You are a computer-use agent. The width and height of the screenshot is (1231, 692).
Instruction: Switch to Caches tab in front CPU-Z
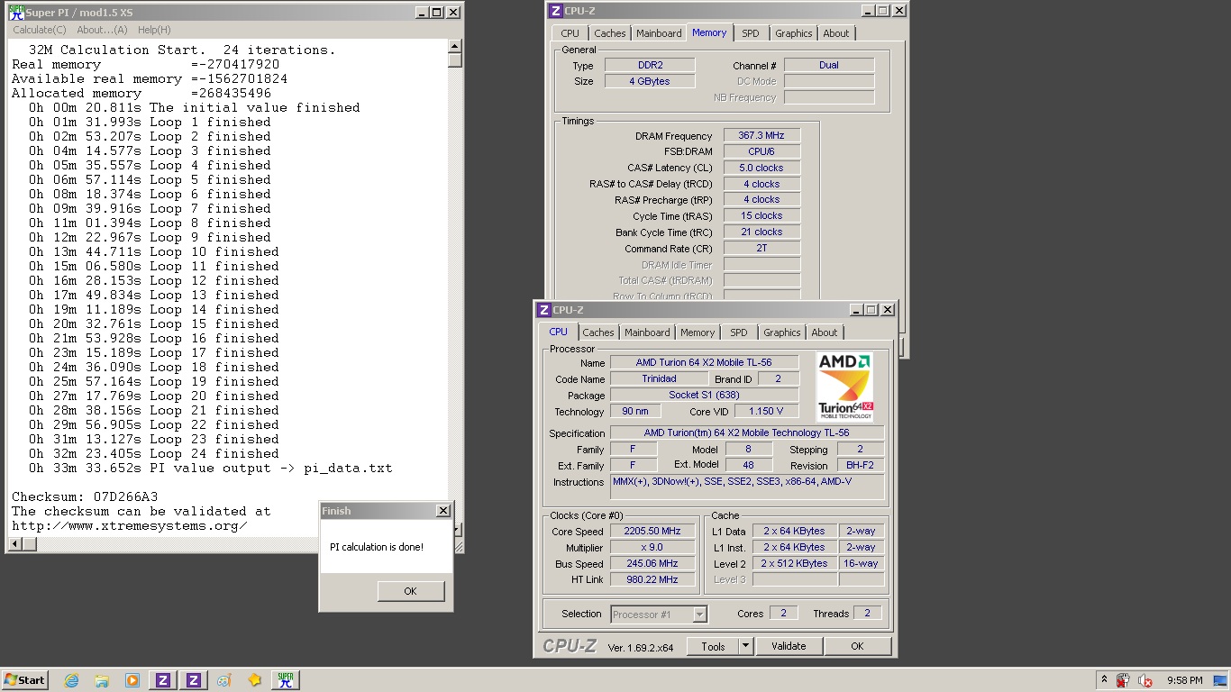[x=597, y=332]
